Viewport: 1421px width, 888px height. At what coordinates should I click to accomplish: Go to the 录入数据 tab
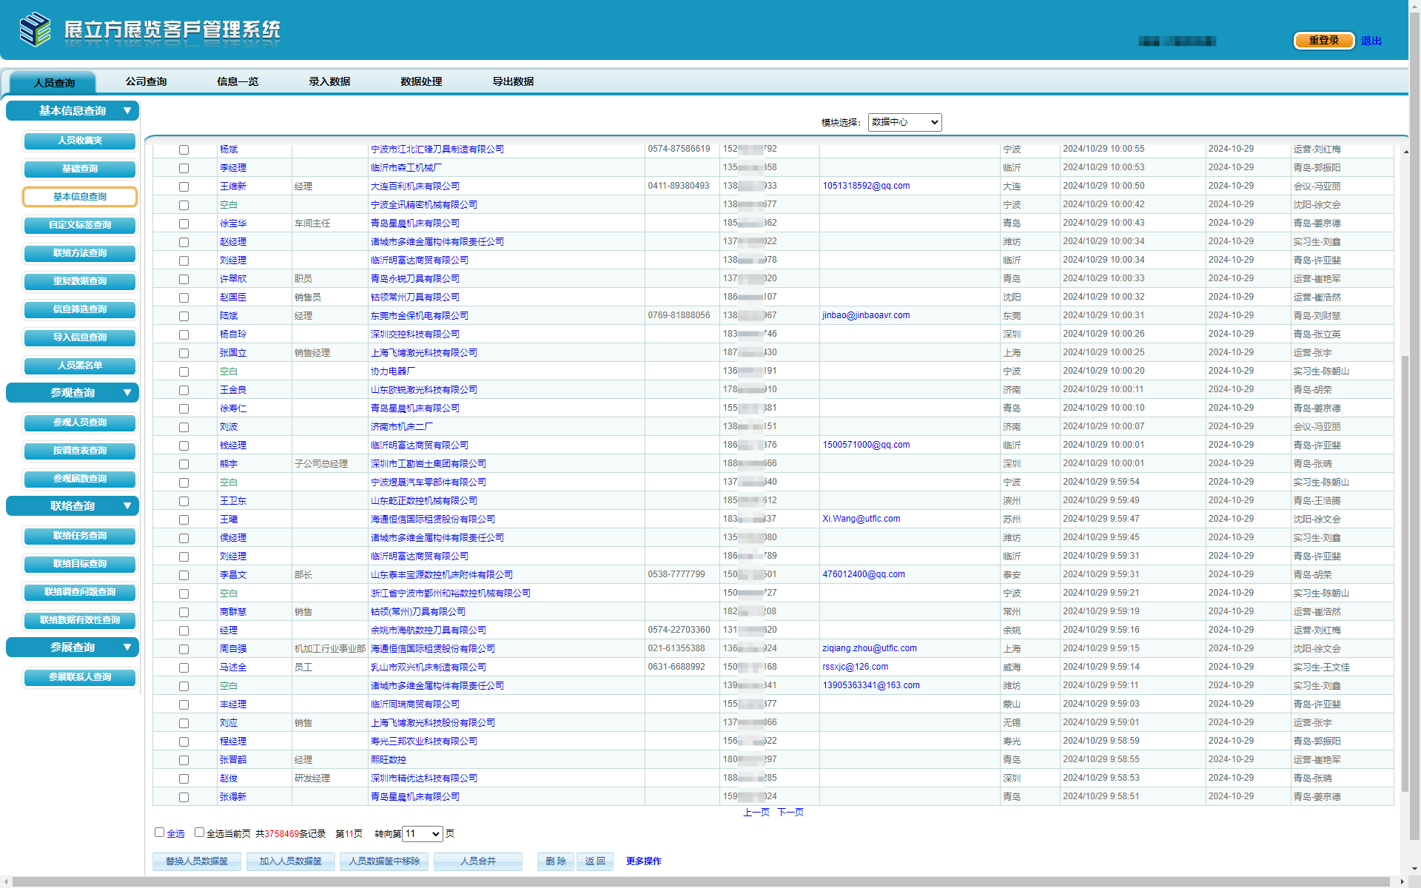pyautogui.click(x=329, y=81)
